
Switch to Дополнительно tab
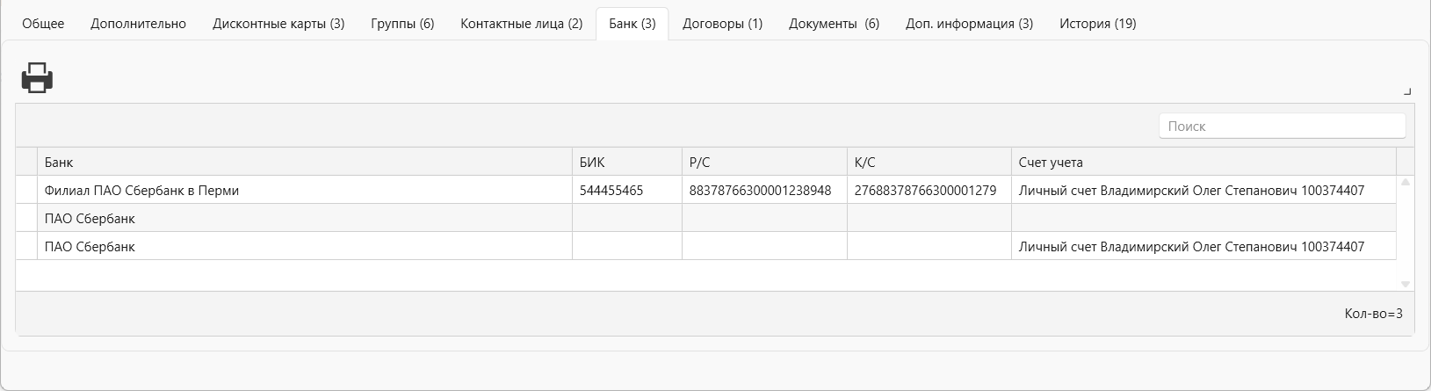coord(138,24)
